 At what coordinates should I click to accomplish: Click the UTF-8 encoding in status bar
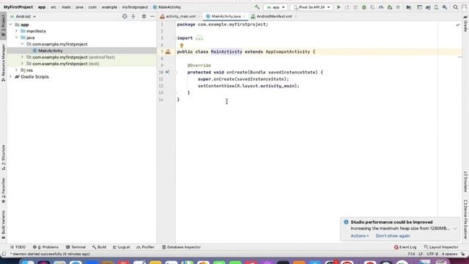pos(432,254)
